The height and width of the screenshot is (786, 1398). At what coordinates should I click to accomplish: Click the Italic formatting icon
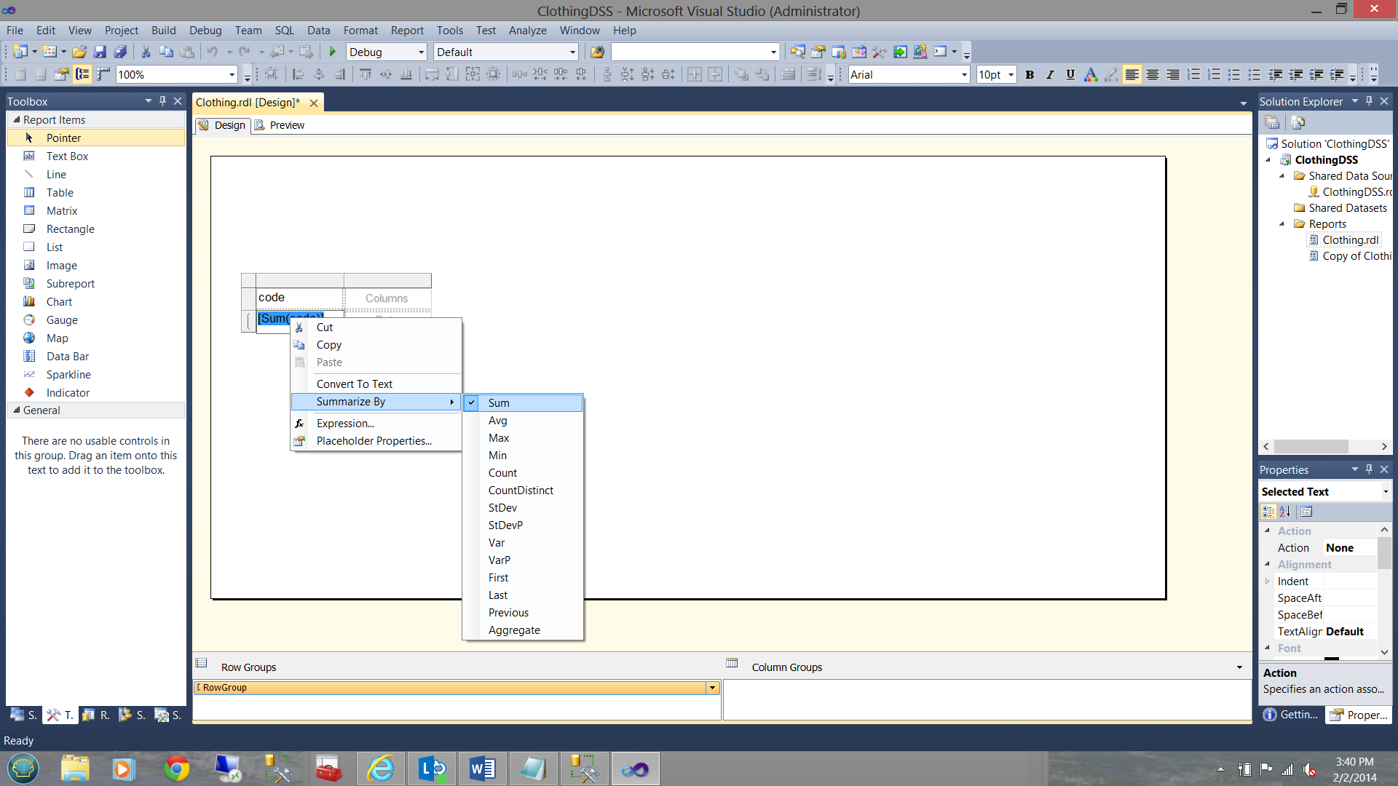click(1049, 74)
